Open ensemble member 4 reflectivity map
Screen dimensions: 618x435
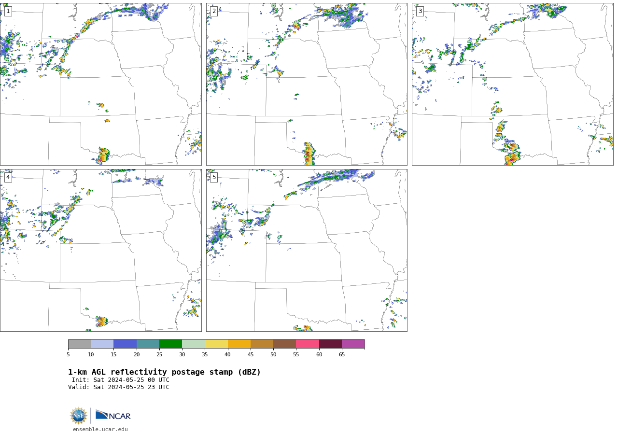tap(100, 250)
